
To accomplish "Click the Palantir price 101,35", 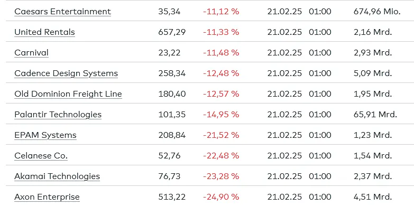I will [172, 115].
